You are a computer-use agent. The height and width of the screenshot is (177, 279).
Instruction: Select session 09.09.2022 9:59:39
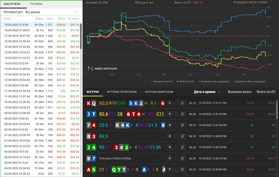pyautogui.click(x=41, y=119)
